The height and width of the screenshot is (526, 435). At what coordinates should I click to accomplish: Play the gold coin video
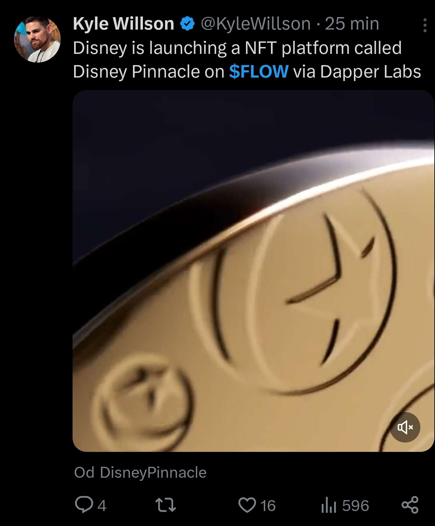(253, 270)
